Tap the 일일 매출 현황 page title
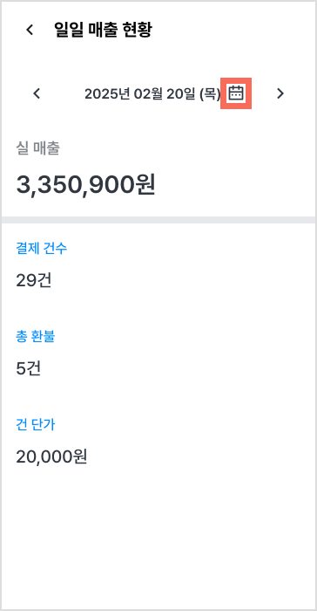 coord(103,30)
